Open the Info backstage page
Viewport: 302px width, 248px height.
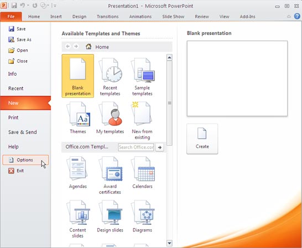[12, 74]
